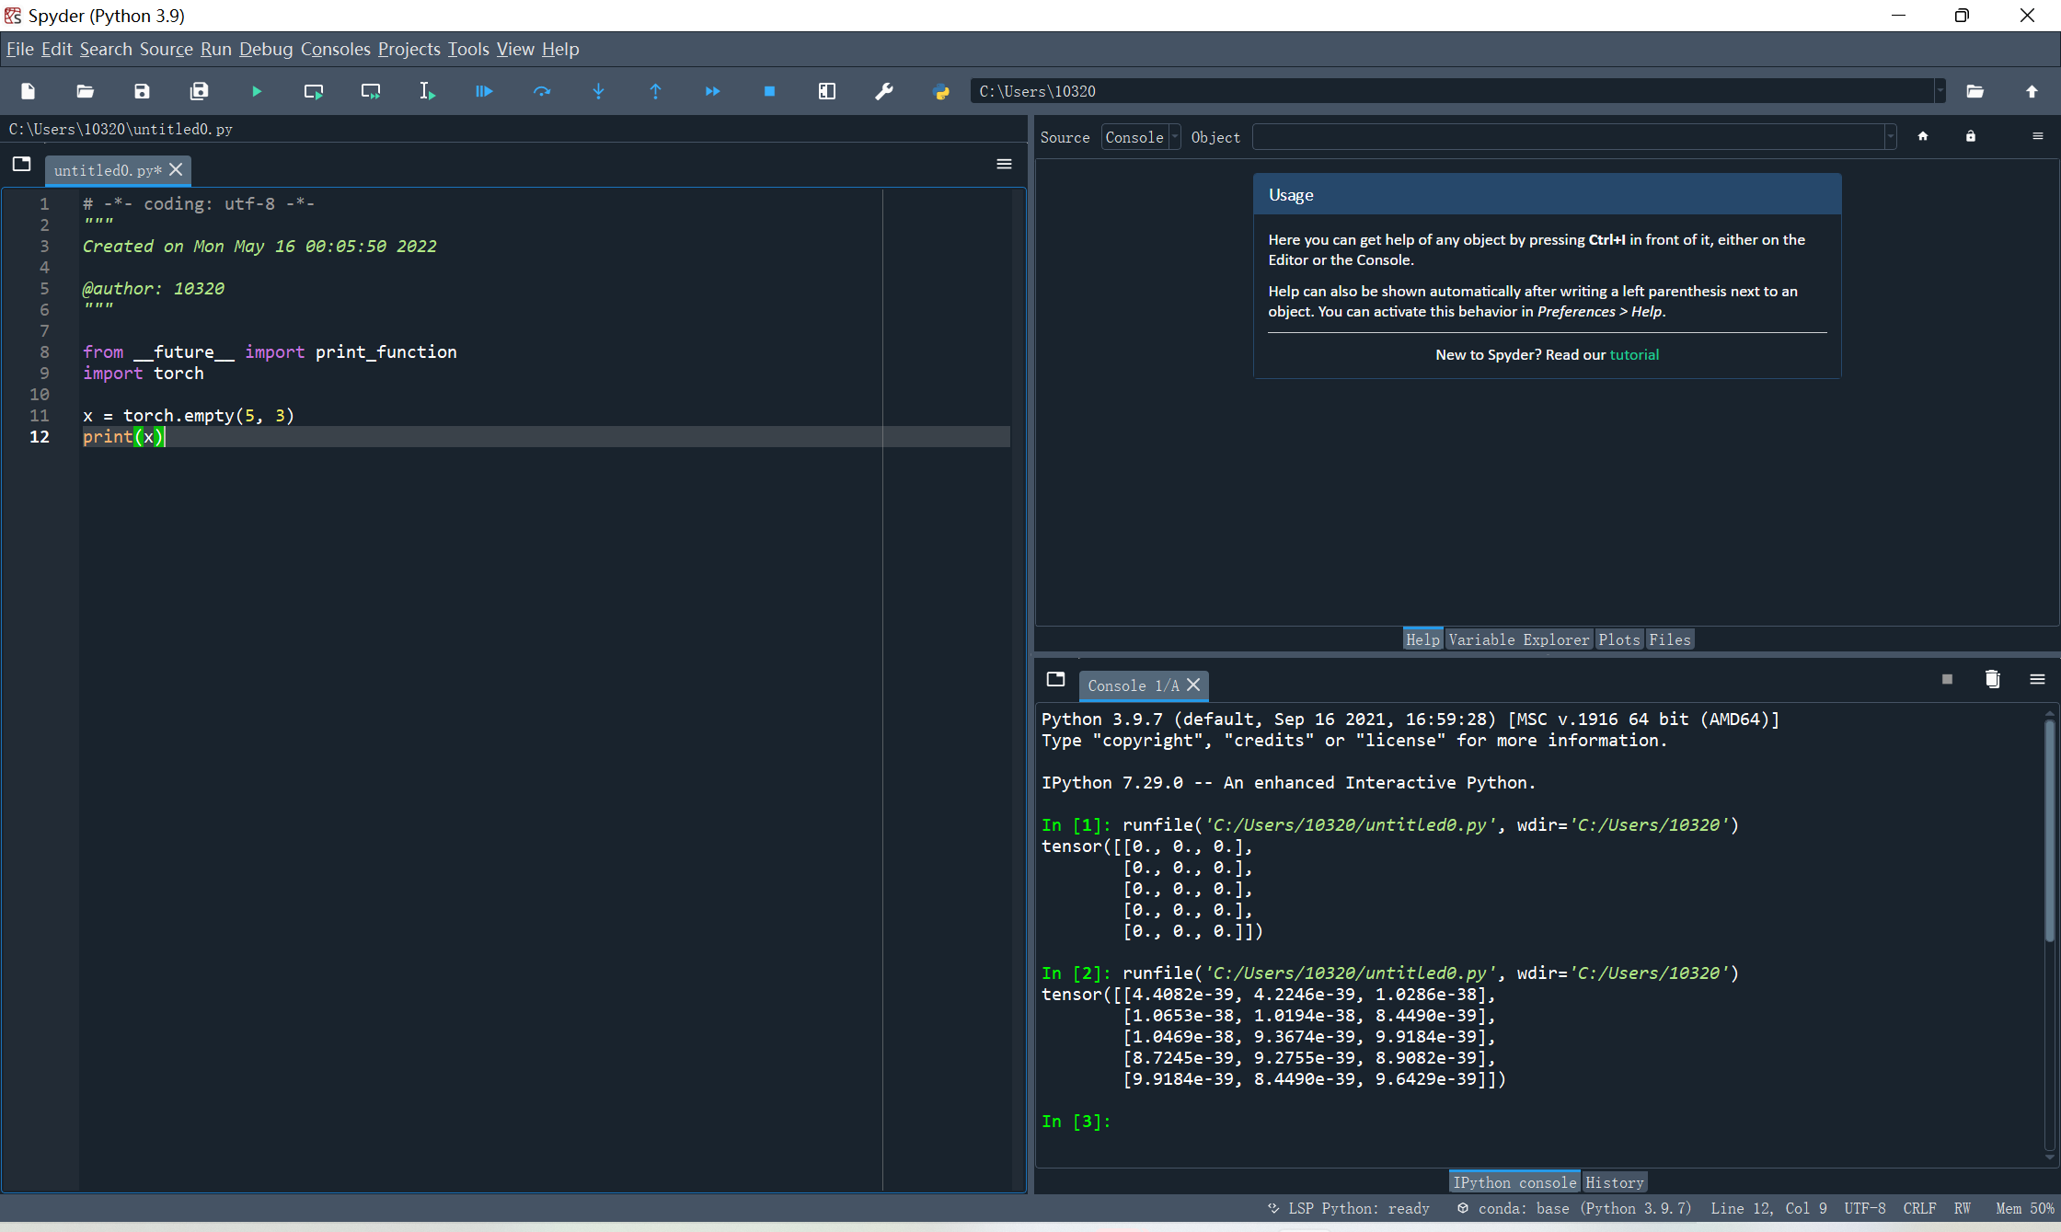This screenshot has height=1232, width=2061.
Task: Click the Stop debugging square icon
Action: tap(769, 91)
